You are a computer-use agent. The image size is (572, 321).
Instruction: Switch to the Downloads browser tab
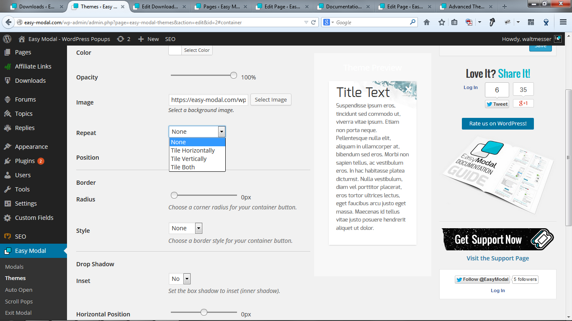[x=36, y=7]
